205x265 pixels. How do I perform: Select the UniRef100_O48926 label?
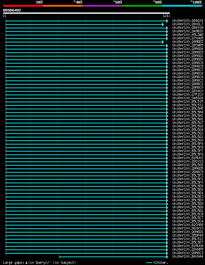tap(188, 98)
